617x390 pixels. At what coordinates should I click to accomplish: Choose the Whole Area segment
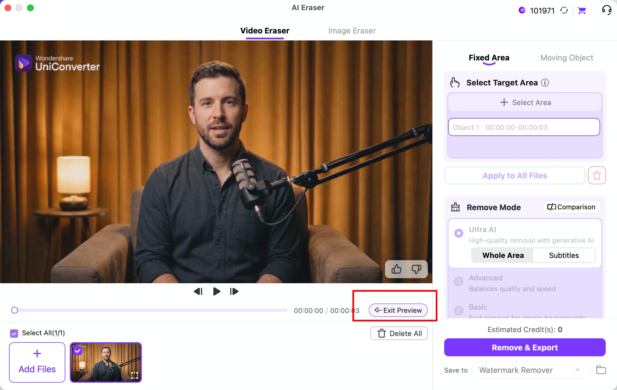[x=503, y=255]
